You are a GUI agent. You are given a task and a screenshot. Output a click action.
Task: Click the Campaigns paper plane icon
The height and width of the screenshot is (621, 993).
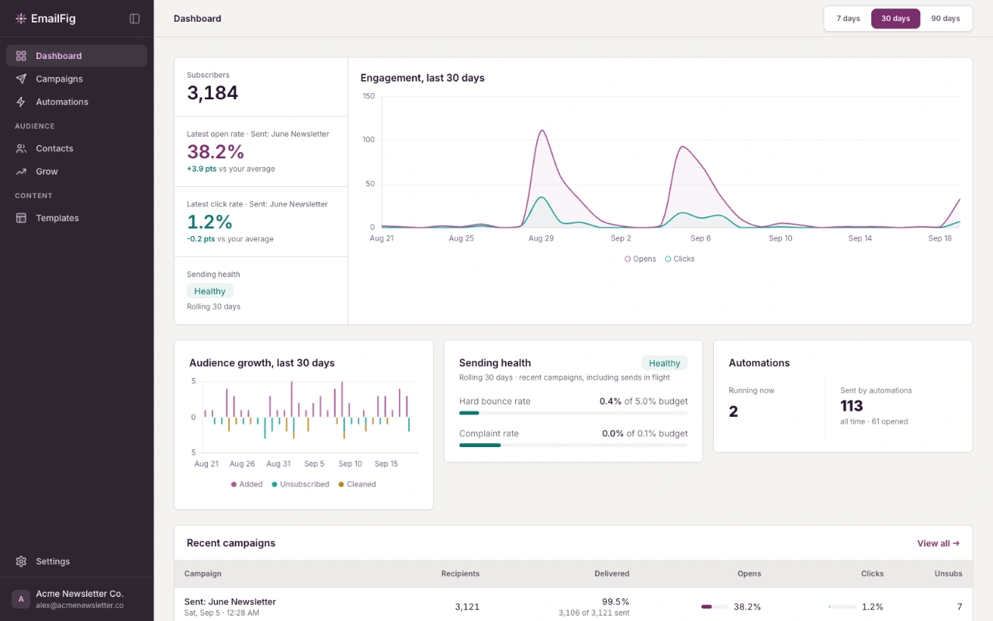(x=21, y=79)
